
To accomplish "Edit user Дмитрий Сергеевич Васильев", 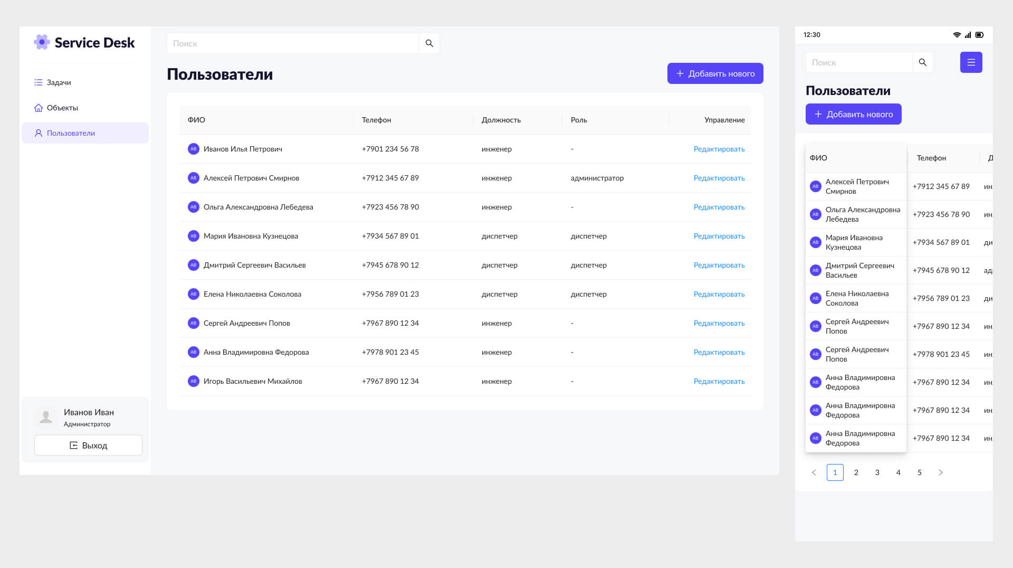I will (719, 266).
